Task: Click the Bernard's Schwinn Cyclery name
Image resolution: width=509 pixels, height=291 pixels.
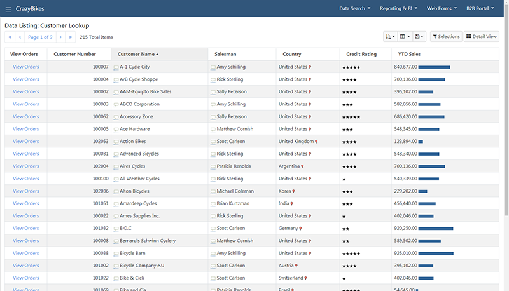Action: point(148,240)
